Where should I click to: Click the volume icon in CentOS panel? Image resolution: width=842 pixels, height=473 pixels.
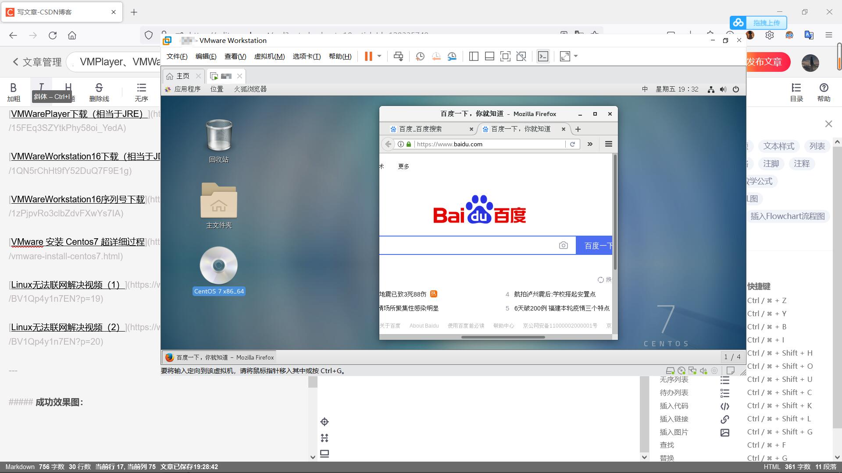coord(723,89)
